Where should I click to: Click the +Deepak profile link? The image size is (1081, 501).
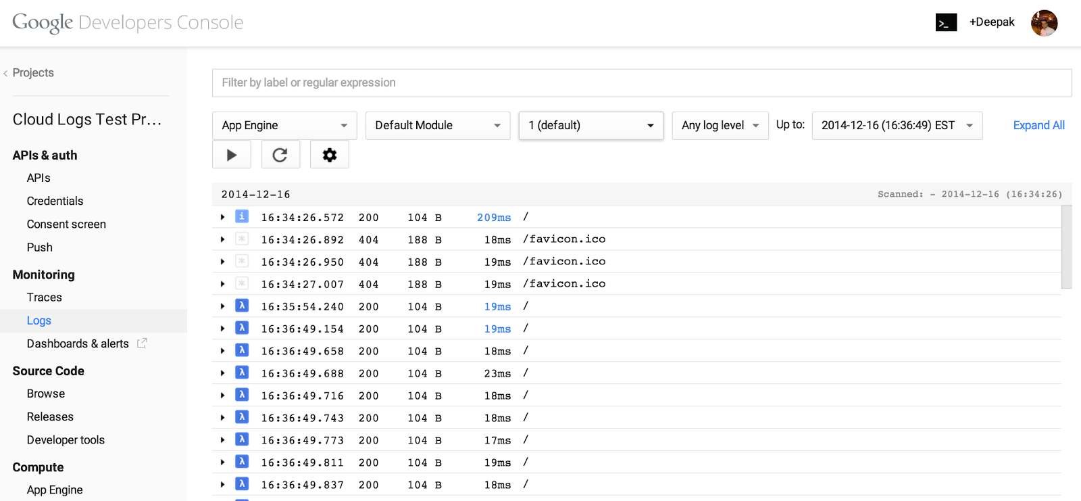(992, 22)
